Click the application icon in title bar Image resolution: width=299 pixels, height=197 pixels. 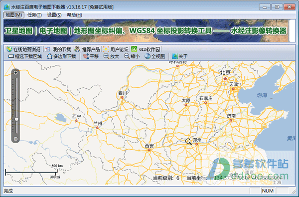(7, 7)
